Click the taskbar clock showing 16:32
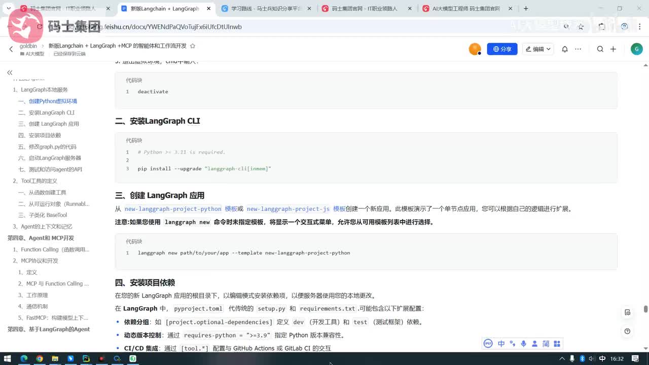 [x=617, y=358]
